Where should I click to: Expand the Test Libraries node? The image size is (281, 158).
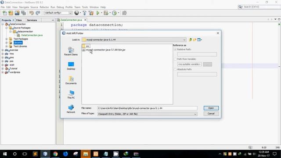(x=7, y=47)
